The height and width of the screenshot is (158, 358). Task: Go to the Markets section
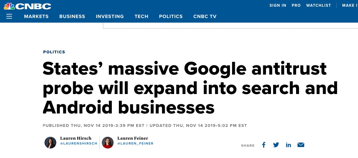[x=36, y=16]
